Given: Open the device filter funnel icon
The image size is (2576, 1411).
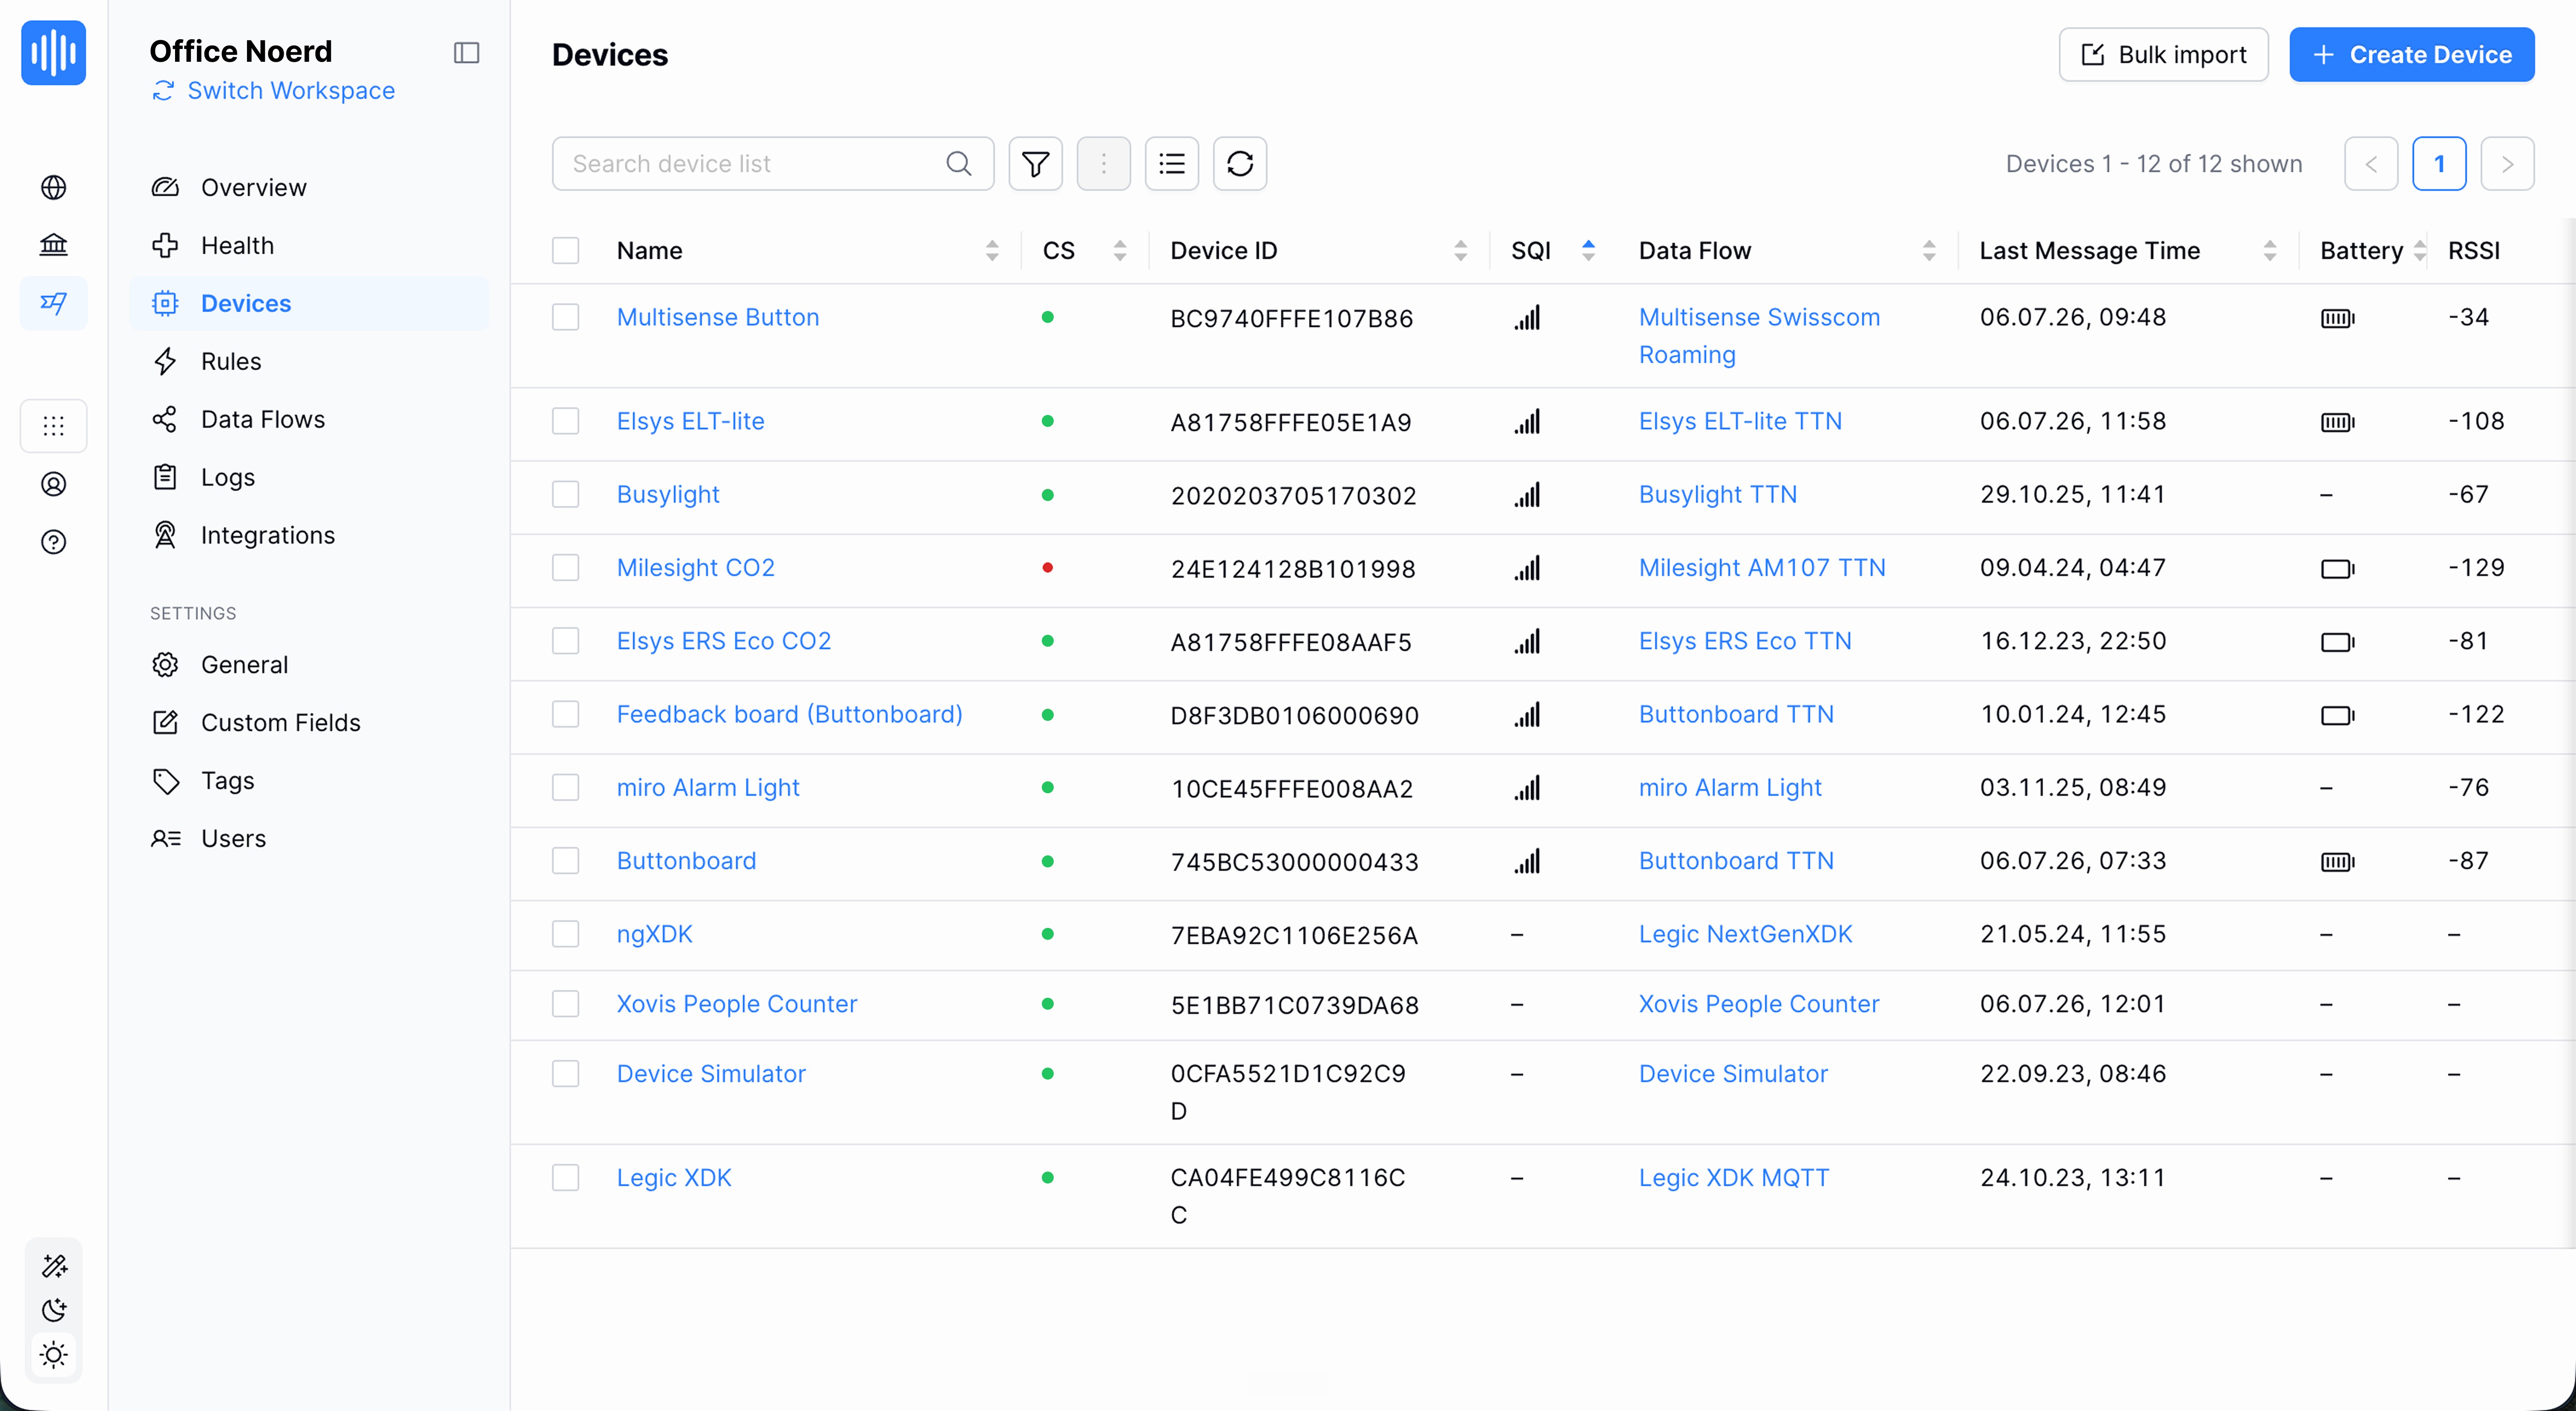Looking at the screenshot, I should (1035, 163).
